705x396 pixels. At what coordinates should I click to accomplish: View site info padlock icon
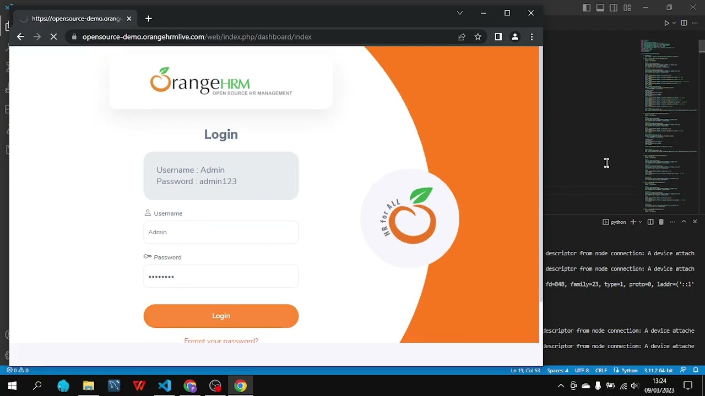(74, 37)
